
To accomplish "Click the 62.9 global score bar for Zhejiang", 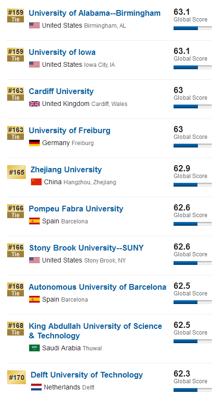I will coord(193,185).
